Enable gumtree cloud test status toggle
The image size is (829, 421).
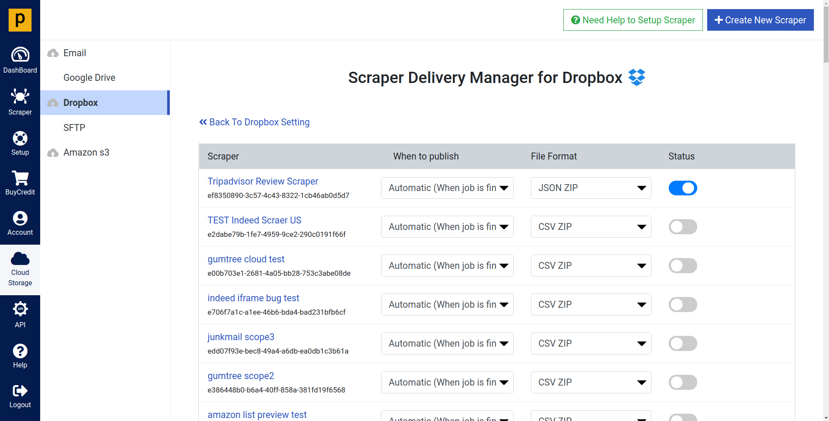coord(683,266)
